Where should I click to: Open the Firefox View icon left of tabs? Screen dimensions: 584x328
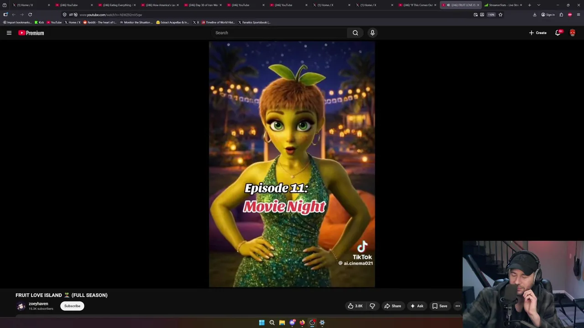5,5
